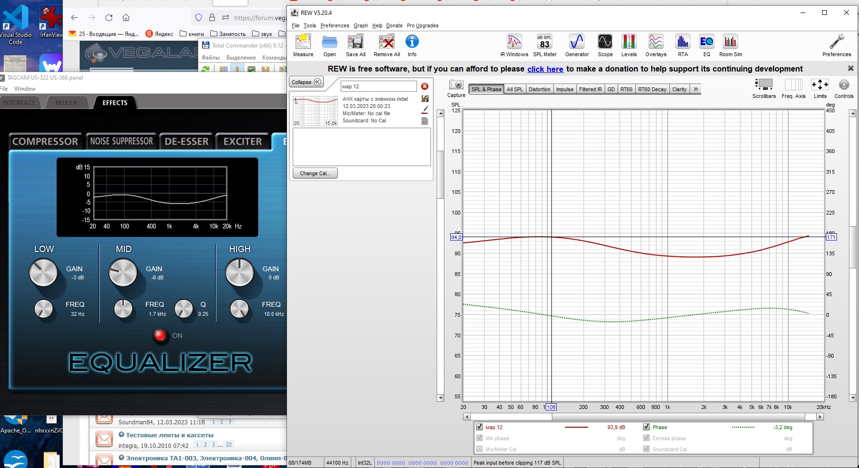Viewport: 859px width, 468px height.
Task: Open the File menu in REW
Action: [x=296, y=25]
